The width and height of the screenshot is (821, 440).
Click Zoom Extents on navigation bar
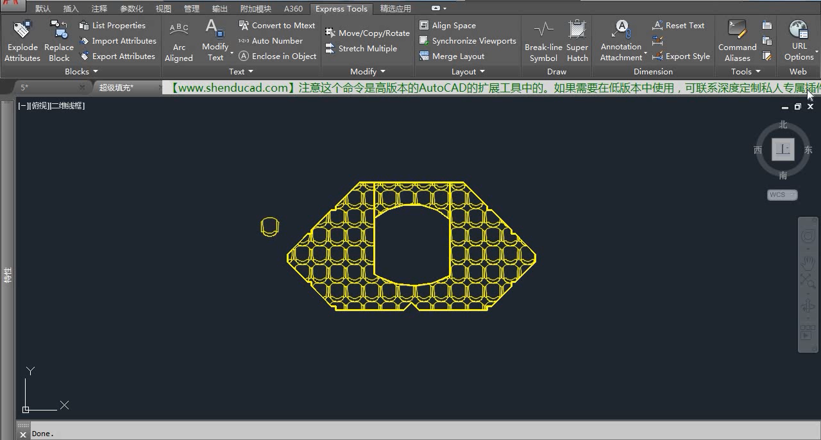pos(808,280)
